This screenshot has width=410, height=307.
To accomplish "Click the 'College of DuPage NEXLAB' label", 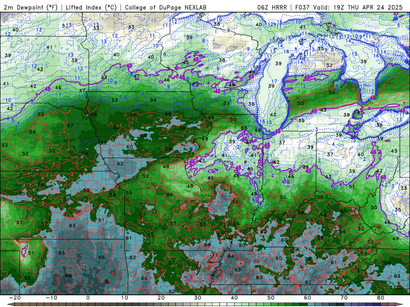I will (166, 7).
